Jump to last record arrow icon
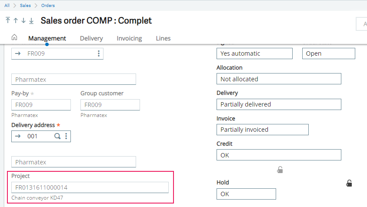This screenshot has width=367, height=207. click(x=31, y=20)
